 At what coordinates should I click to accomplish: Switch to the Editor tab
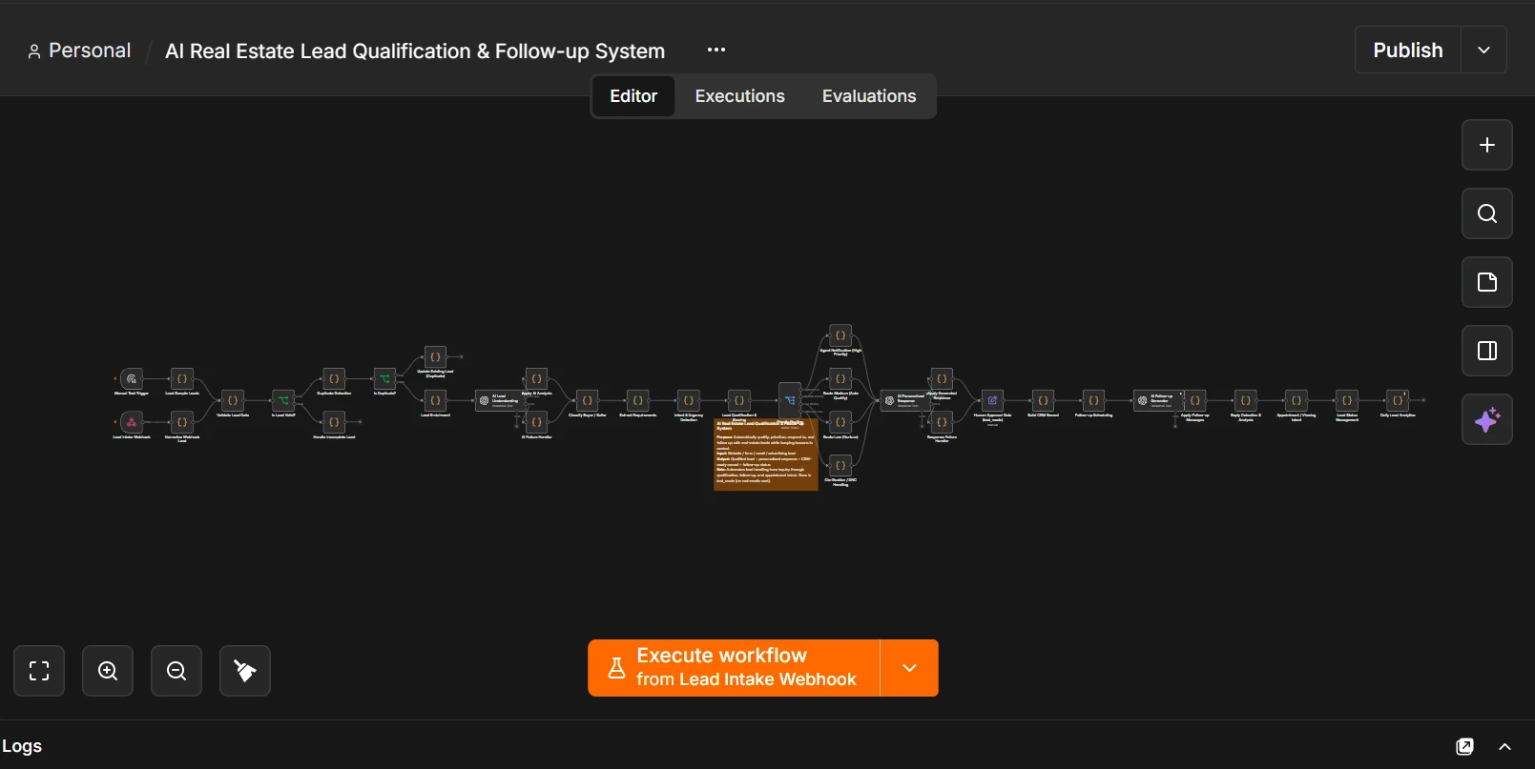tap(633, 96)
